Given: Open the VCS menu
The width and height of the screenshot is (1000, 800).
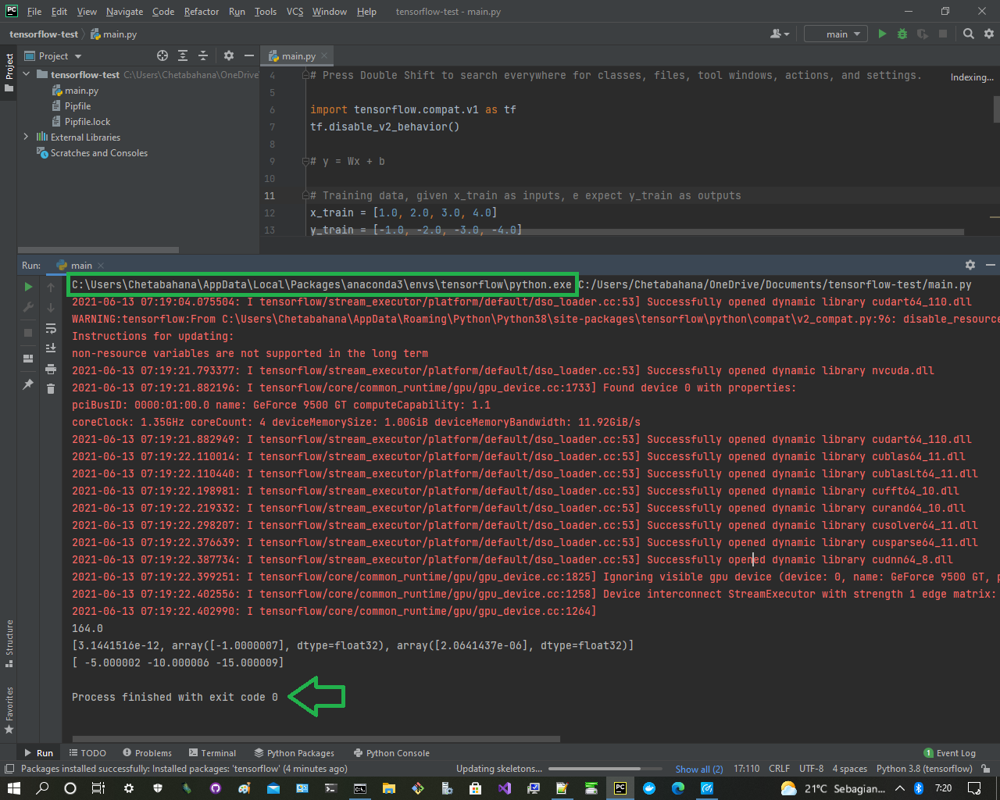Looking at the screenshot, I should 295,12.
